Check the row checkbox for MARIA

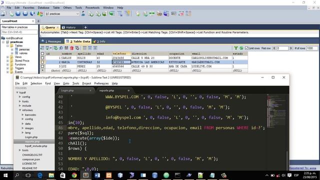42,62
